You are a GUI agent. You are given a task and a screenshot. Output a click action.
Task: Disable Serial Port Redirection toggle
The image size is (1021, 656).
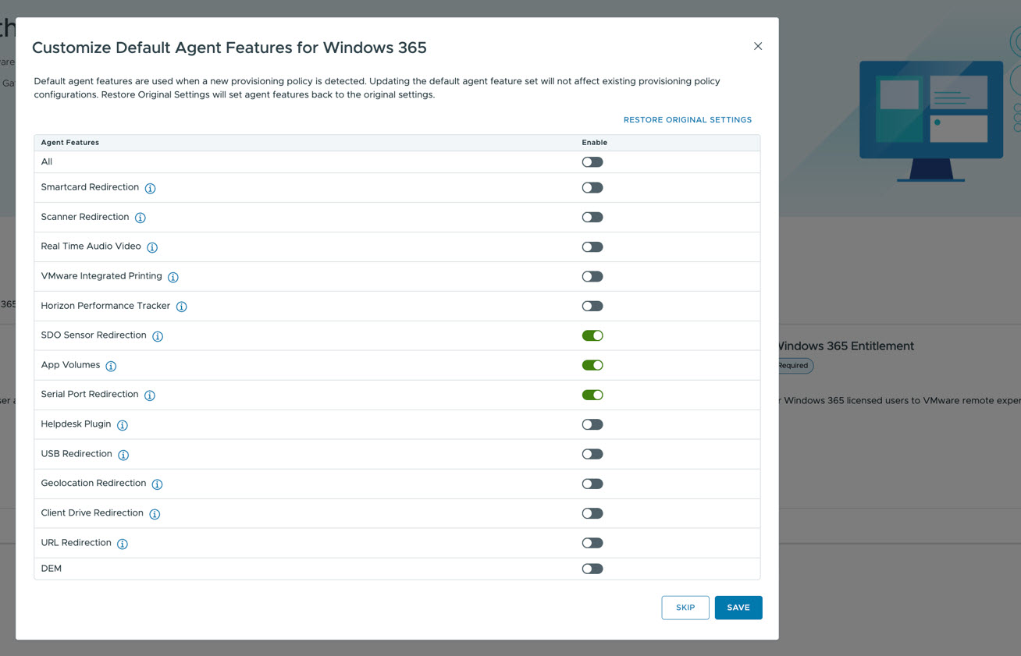[x=592, y=395]
